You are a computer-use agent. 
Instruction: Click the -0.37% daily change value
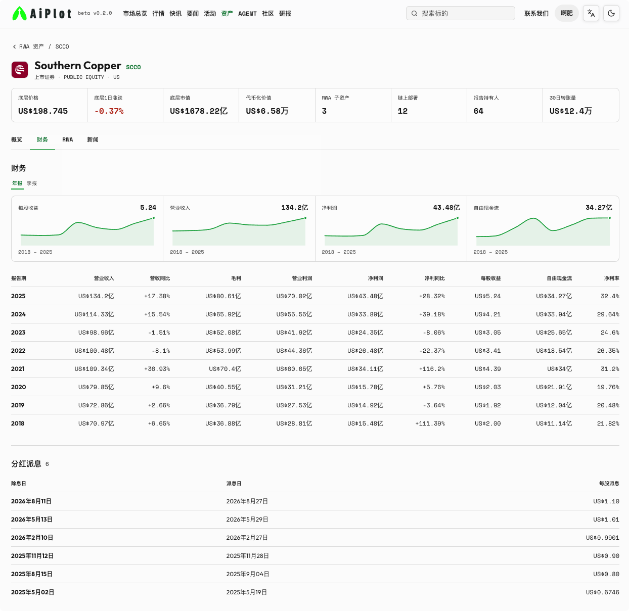pos(109,111)
